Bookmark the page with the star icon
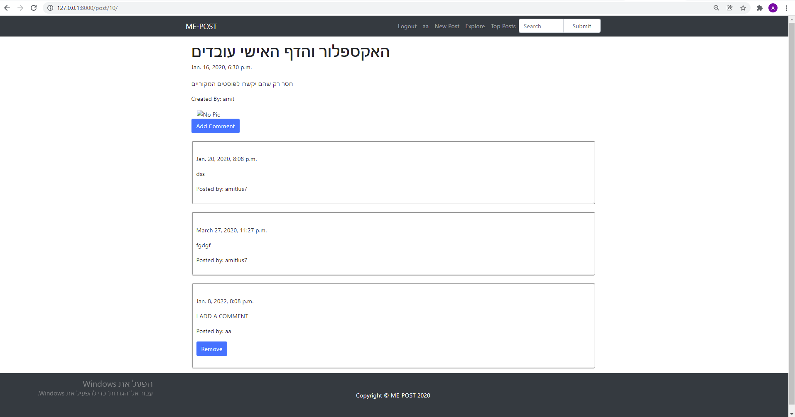Viewport: 795px width, 417px height. click(x=743, y=7)
